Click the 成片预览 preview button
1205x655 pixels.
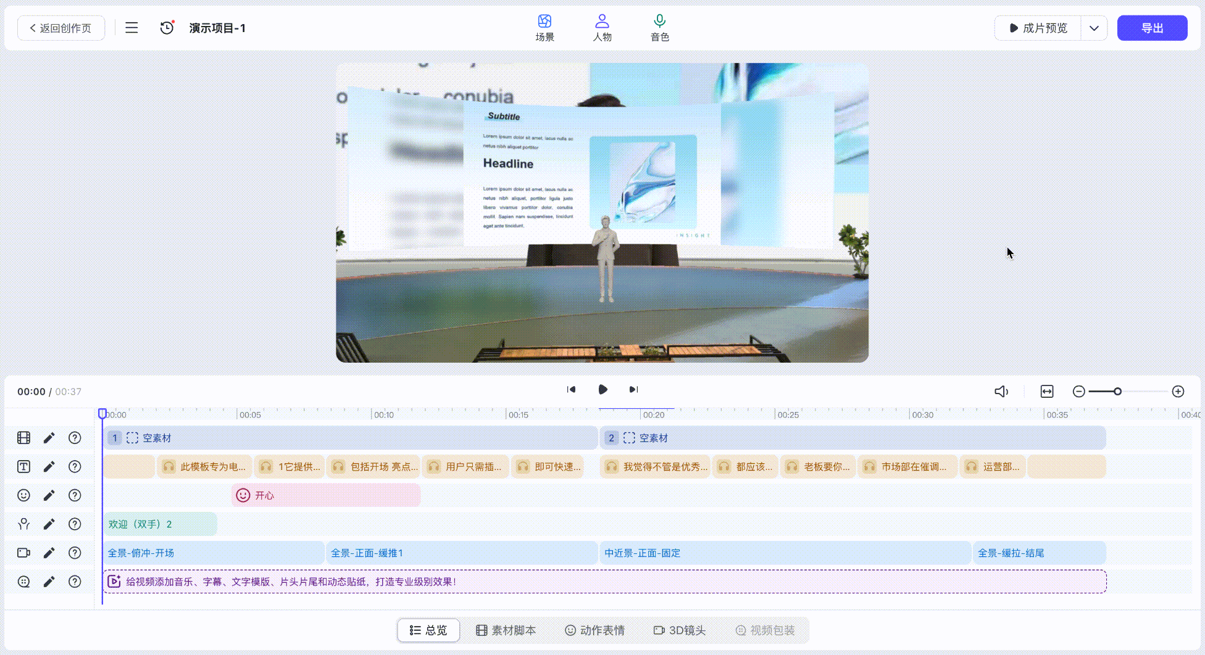pyautogui.click(x=1038, y=28)
